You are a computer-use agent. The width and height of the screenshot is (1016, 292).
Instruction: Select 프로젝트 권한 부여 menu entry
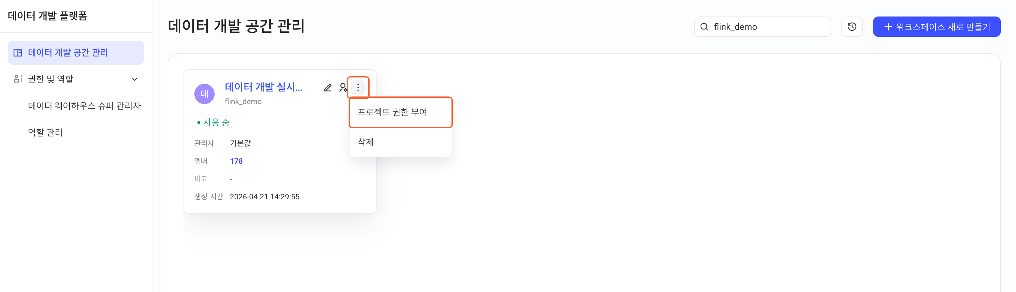click(x=400, y=112)
